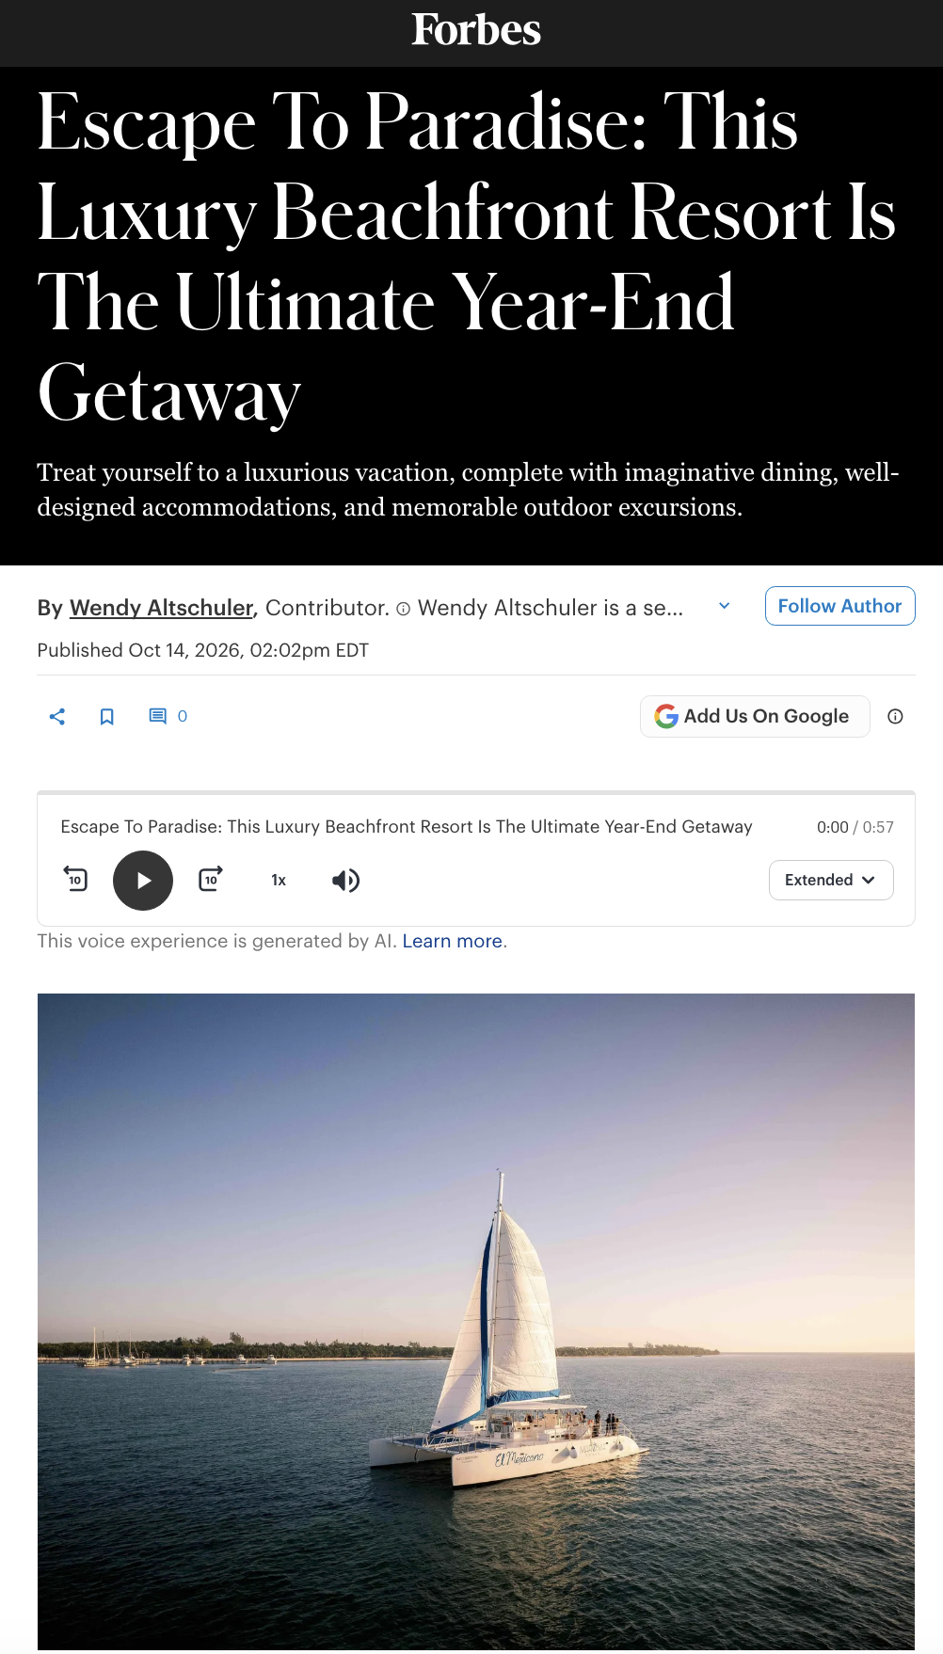Image resolution: width=943 pixels, height=1654 pixels.
Task: Click the share icon below the byline
Action: tap(57, 717)
